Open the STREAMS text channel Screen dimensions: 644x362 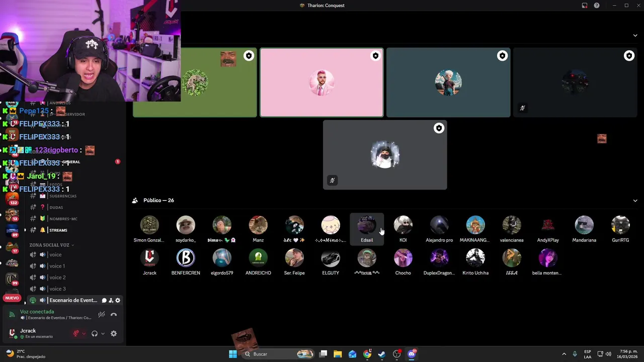(x=58, y=230)
